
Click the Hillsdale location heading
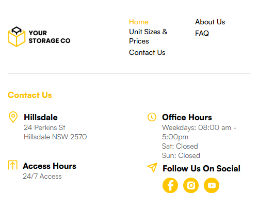coord(41,118)
